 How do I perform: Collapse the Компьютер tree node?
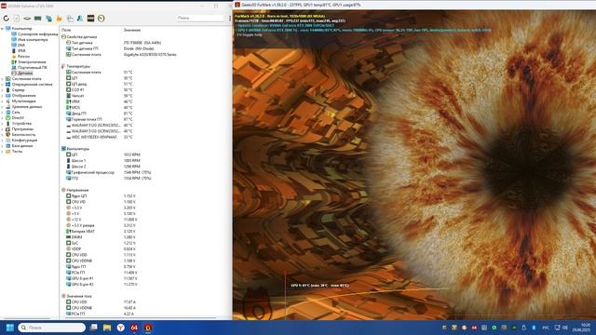pos(2,29)
